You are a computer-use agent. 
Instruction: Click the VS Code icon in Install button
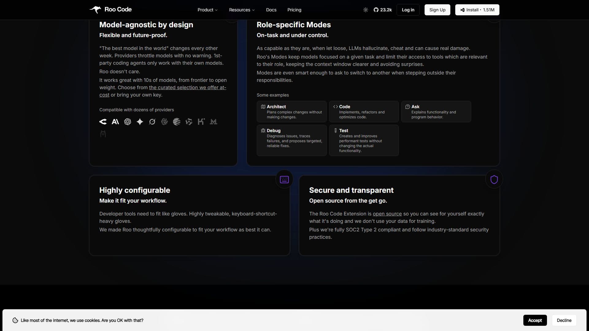(x=462, y=10)
